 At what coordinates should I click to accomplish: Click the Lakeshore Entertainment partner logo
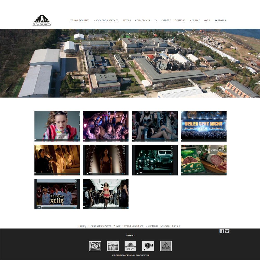coord(113,246)
